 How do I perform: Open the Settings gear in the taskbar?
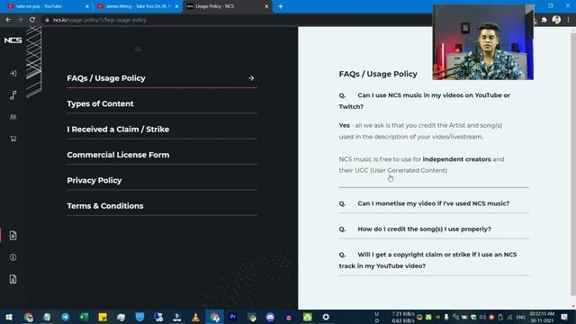click(x=326, y=317)
